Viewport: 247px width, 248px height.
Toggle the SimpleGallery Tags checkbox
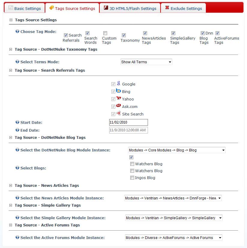pyautogui.click(x=173, y=33)
